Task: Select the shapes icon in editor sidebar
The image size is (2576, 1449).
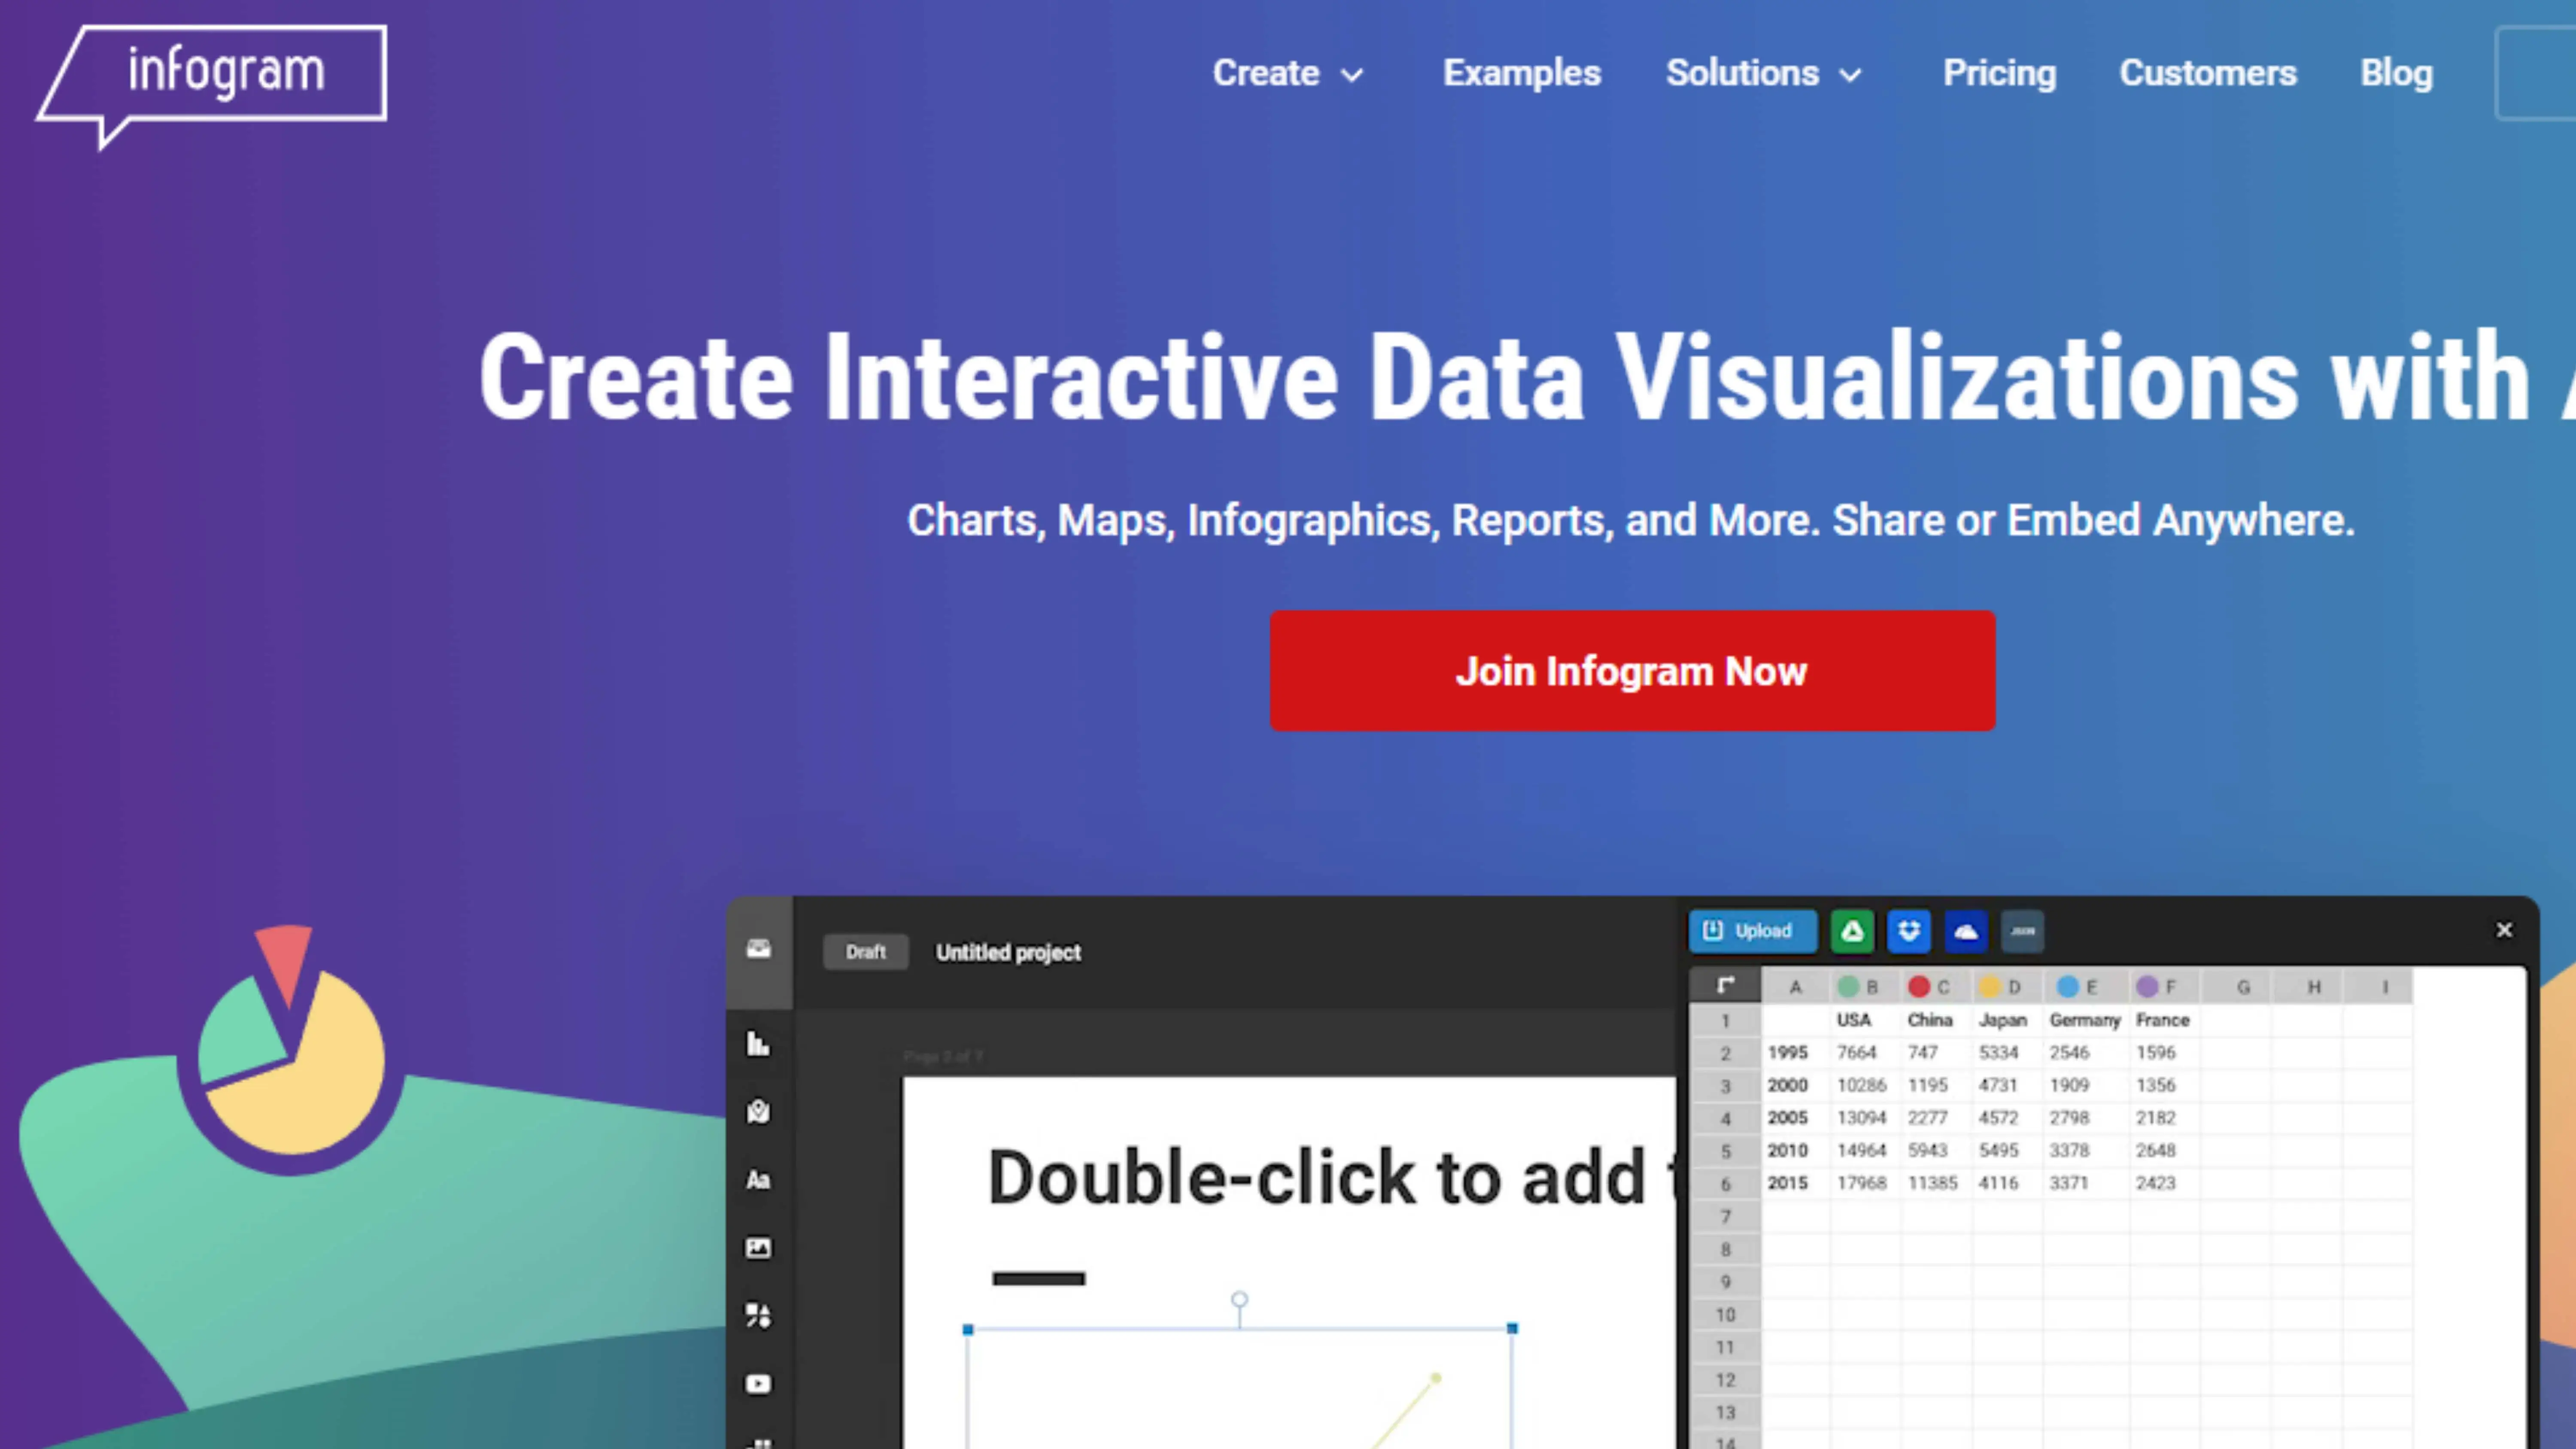Action: [x=759, y=1316]
